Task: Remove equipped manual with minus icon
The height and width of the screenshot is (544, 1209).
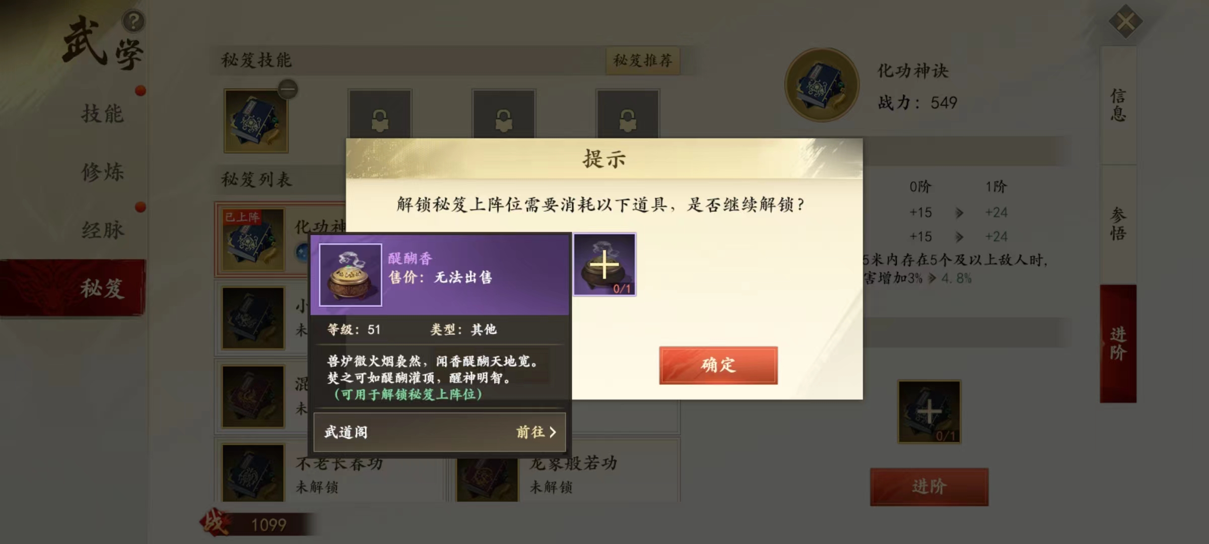Action: point(288,90)
